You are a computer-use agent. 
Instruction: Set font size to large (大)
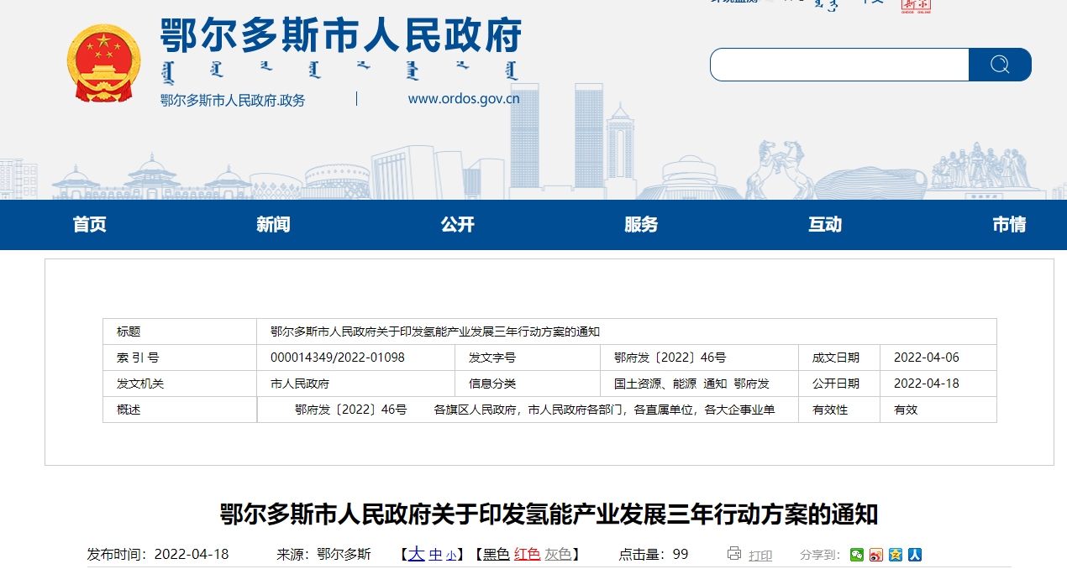click(x=416, y=554)
